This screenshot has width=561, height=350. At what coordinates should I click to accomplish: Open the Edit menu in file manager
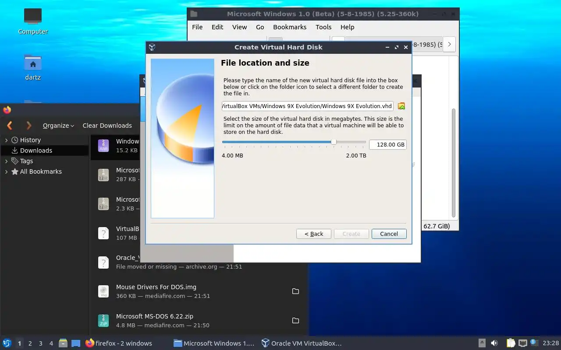pyautogui.click(x=217, y=27)
